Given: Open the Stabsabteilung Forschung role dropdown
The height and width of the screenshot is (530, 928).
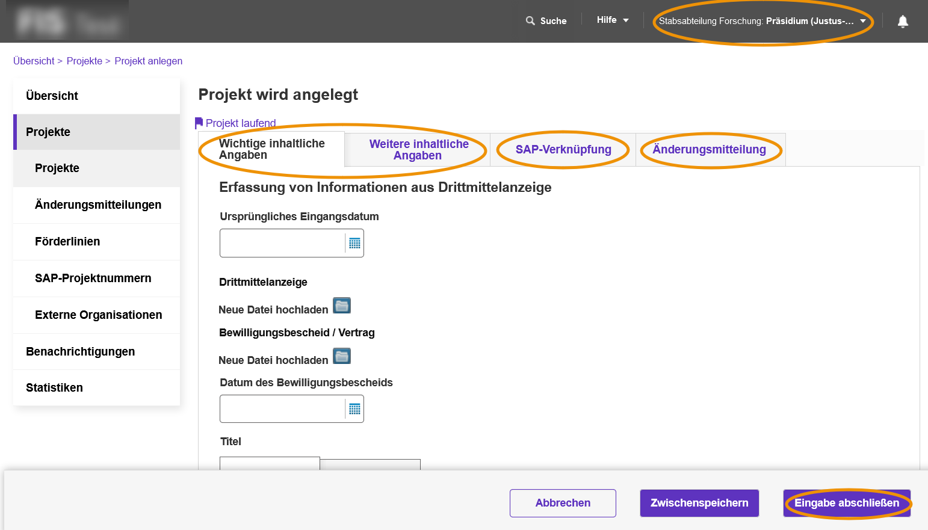Looking at the screenshot, I should point(763,21).
